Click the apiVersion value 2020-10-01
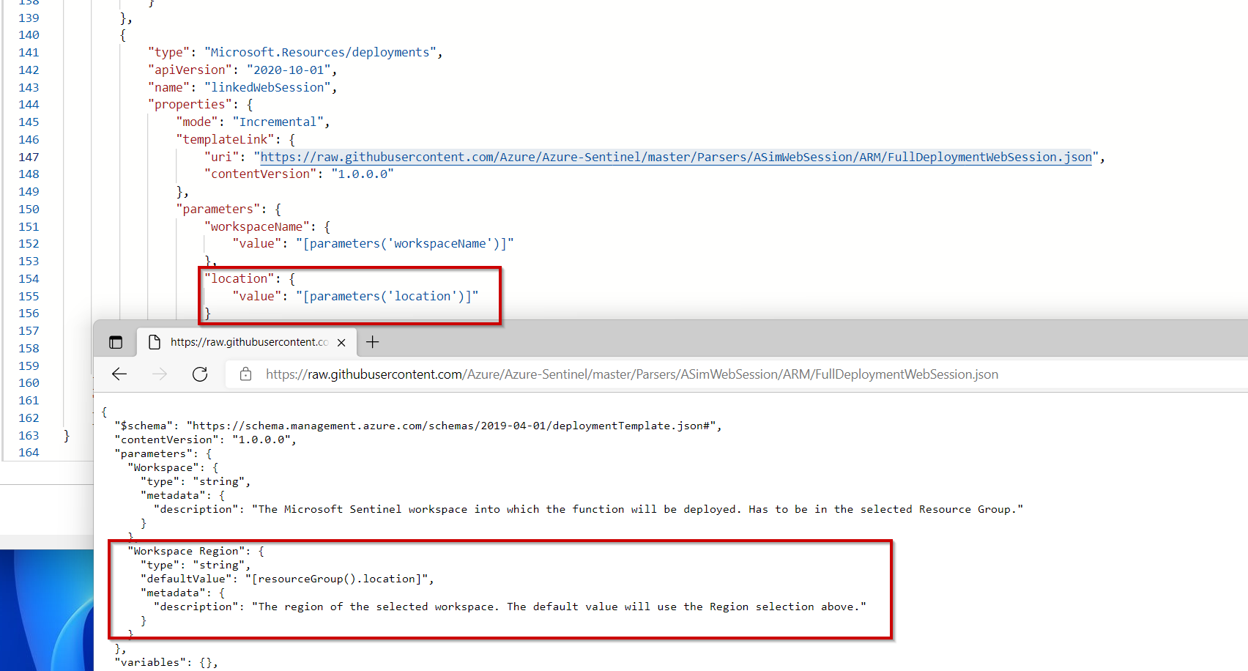This screenshot has width=1248, height=671. tap(289, 70)
